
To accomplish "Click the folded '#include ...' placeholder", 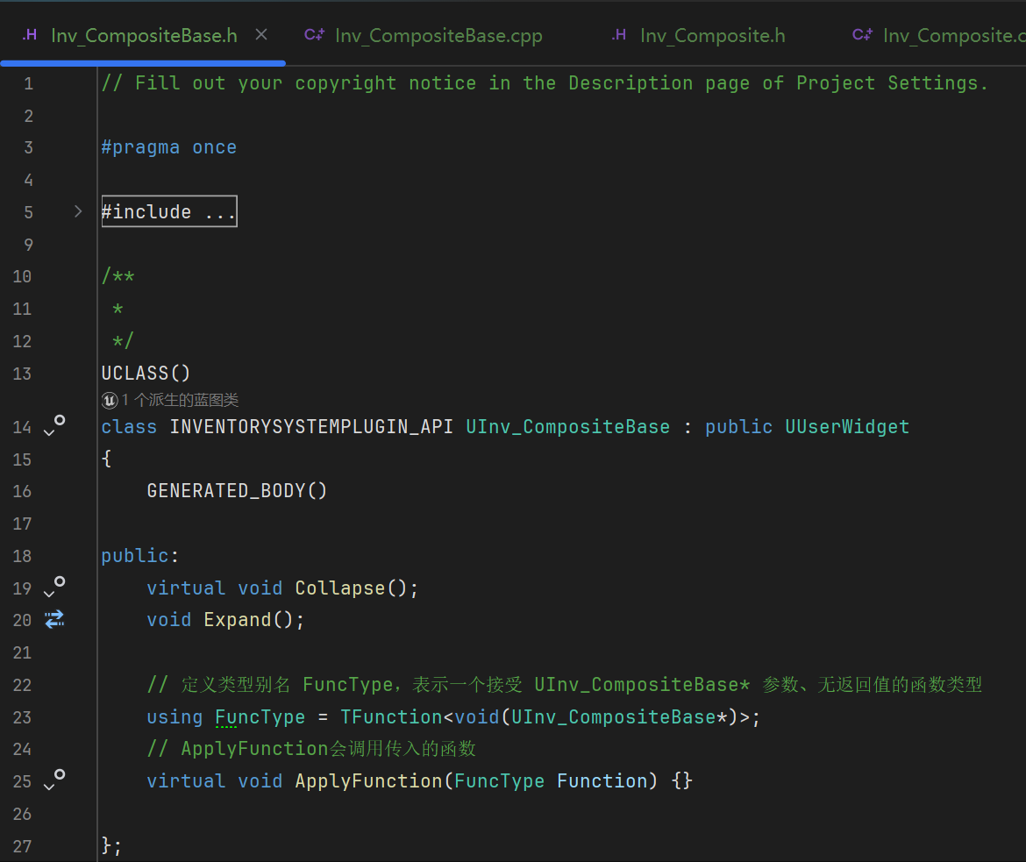I will 169,211.
